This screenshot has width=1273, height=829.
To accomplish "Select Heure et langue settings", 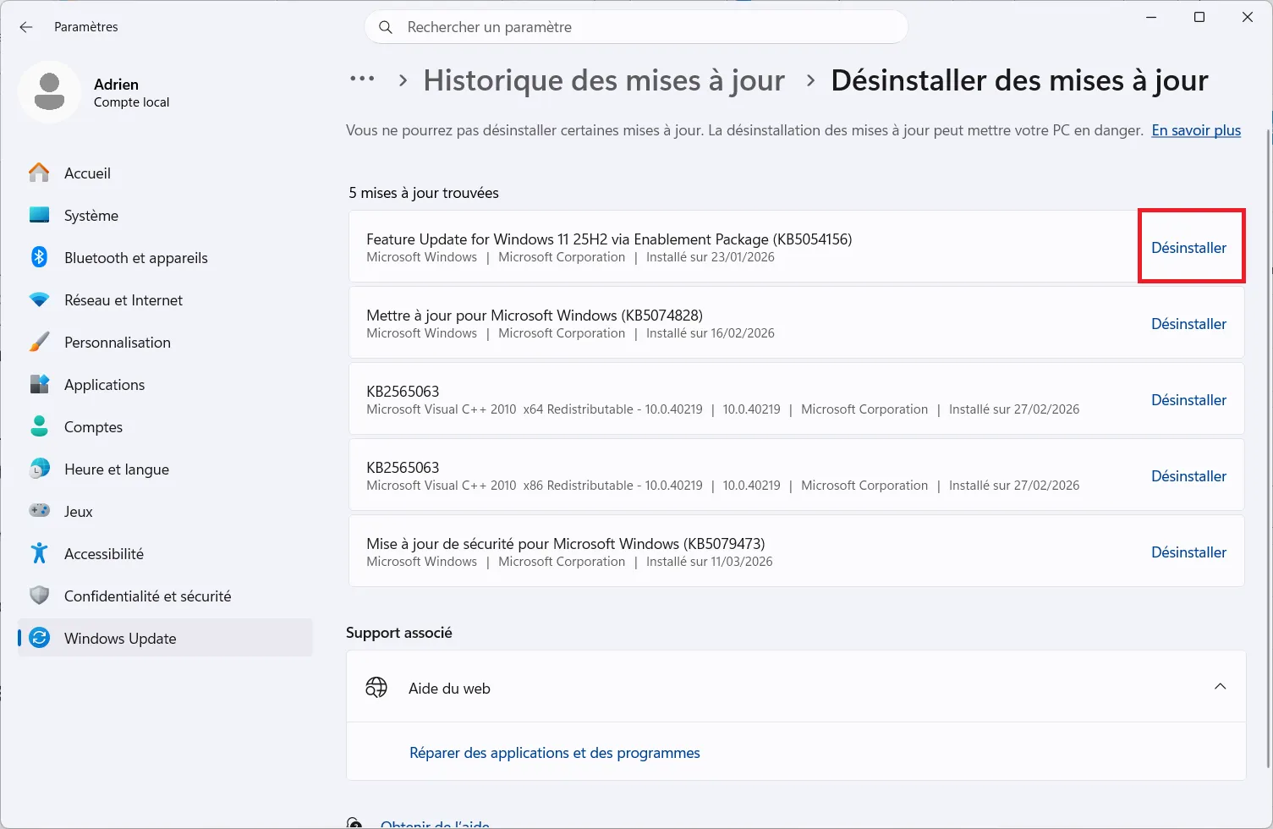I will tap(116, 469).
